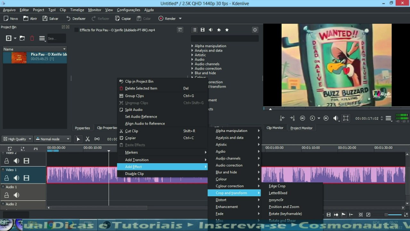The width and height of the screenshot is (410, 231).
Task: Add a clip via Project Bin icon
Action: click(9, 38)
